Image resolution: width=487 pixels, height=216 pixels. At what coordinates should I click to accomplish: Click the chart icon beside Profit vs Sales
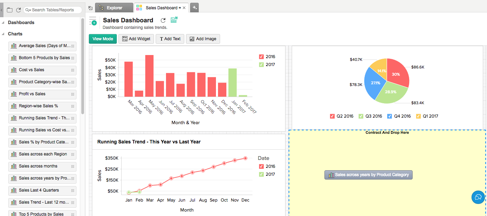(14, 94)
